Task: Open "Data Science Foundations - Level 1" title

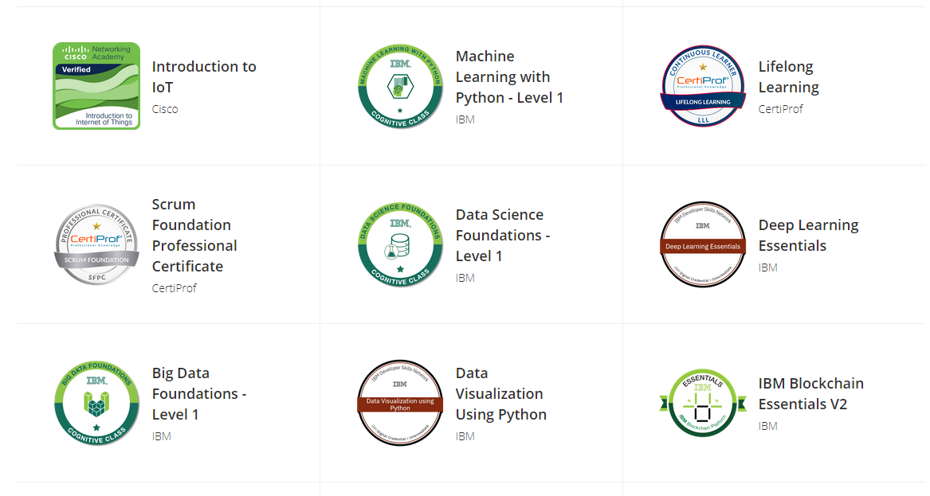Action: 499,235
